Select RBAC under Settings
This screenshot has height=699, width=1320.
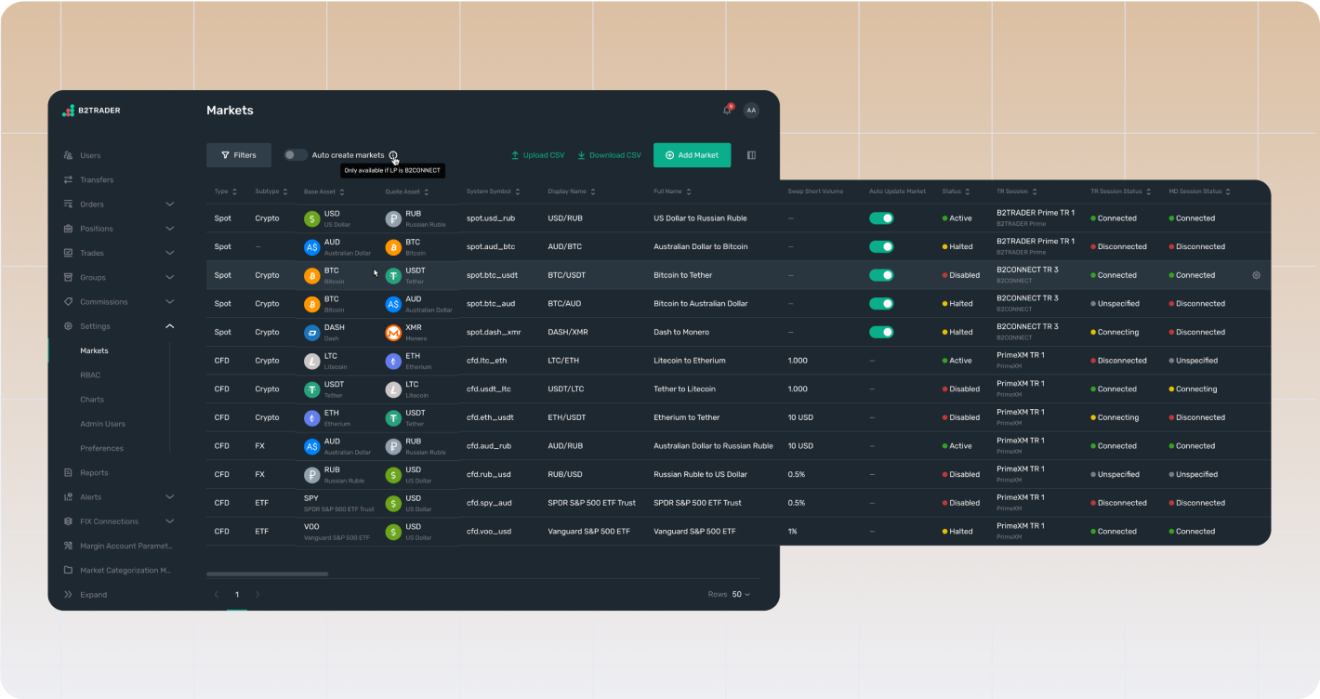[90, 376]
